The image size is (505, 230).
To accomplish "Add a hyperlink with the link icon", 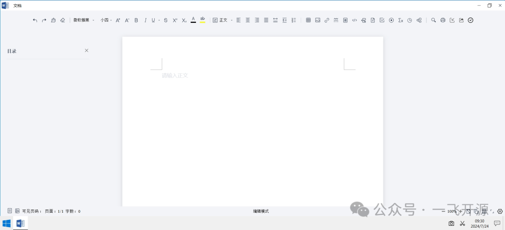I will tap(327, 20).
